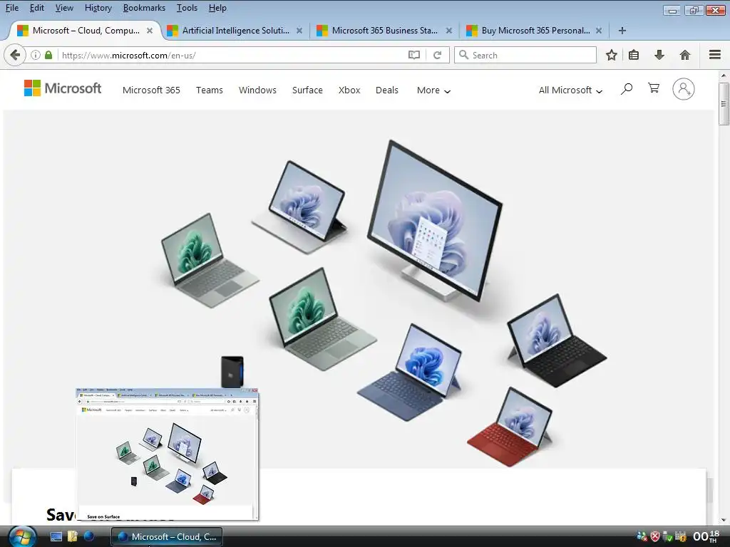This screenshot has width=730, height=547.
Task: Click the browser back arrow button
Action: 15,55
